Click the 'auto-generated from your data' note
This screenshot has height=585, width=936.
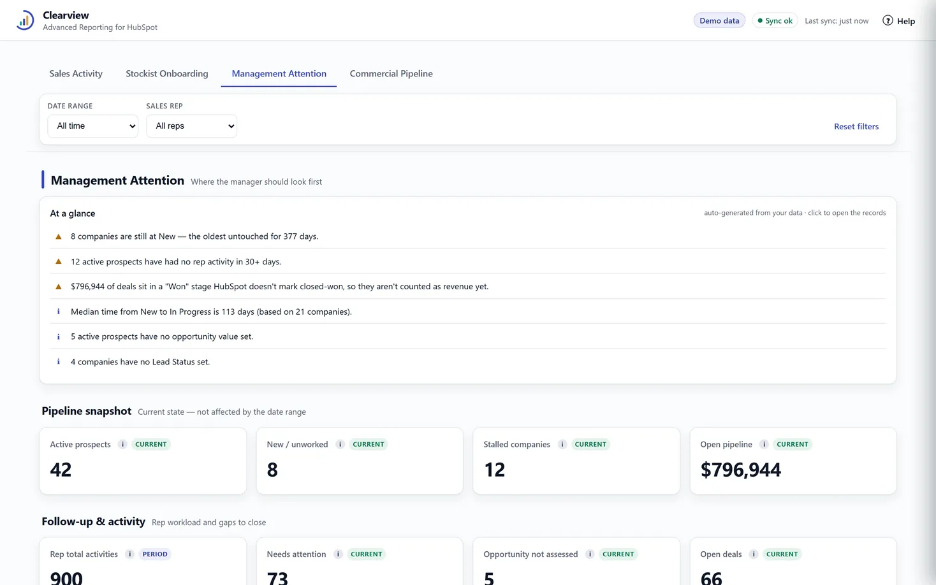(753, 213)
